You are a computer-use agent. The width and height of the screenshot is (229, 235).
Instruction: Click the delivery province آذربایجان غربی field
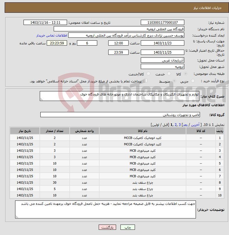point(163,60)
